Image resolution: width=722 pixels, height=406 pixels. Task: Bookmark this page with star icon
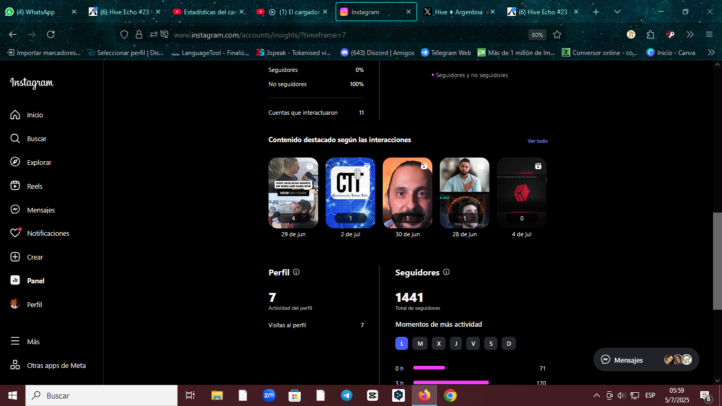tap(557, 34)
